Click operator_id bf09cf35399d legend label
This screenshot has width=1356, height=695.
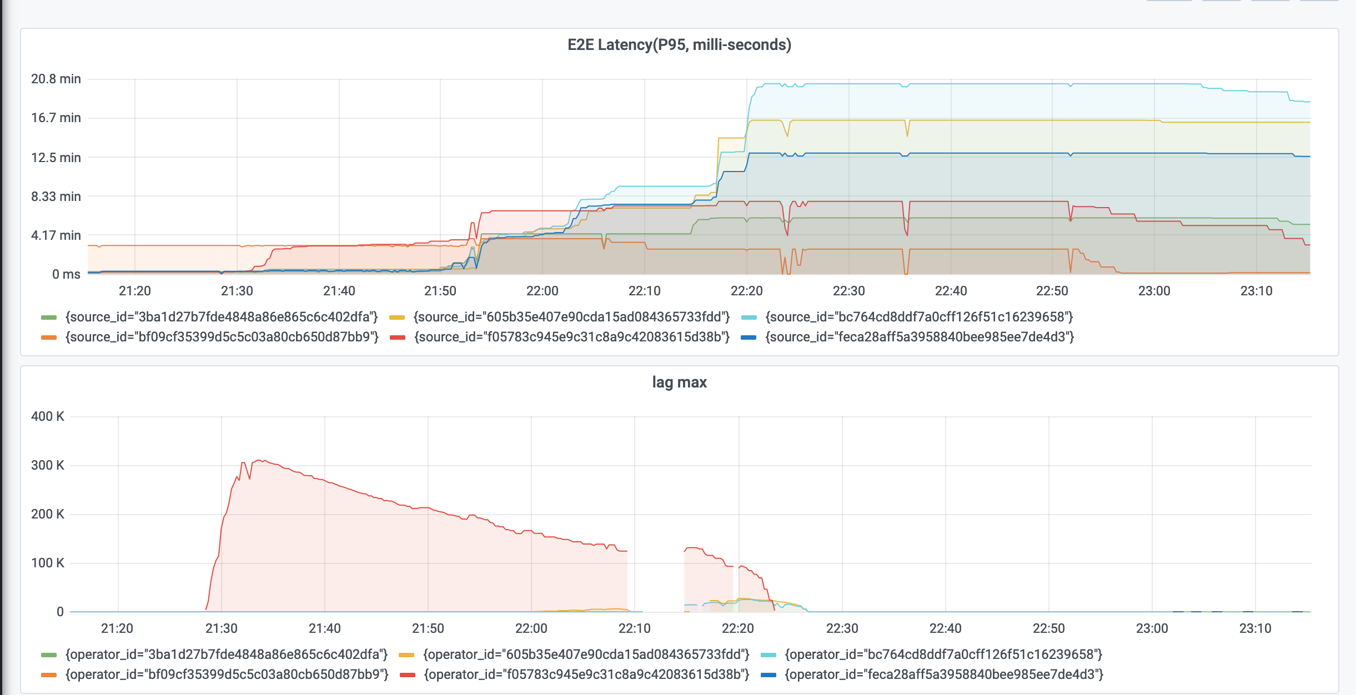(227, 674)
